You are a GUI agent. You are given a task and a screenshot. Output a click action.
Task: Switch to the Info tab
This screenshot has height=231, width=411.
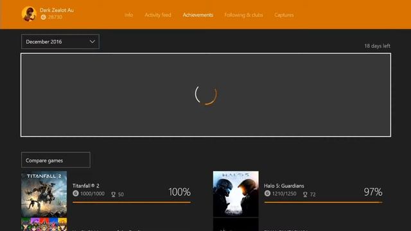[128, 15]
